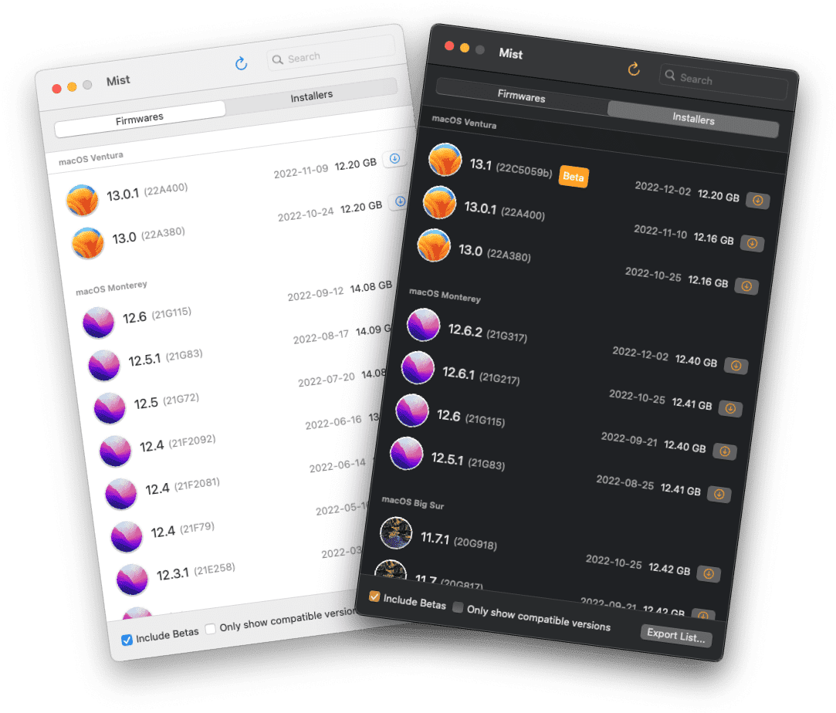
Task: Uncheck Include Betas in the light window
Action: point(127,640)
